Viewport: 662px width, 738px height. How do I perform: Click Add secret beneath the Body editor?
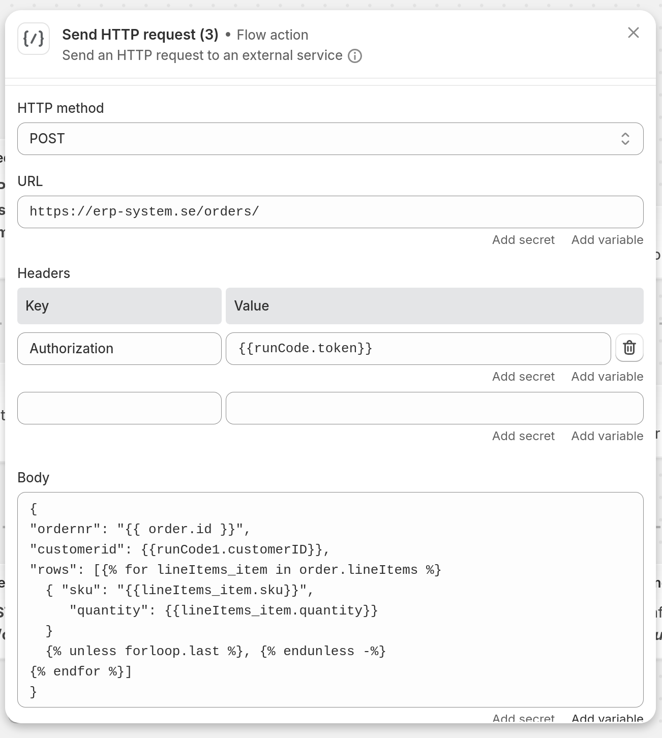[523, 718]
